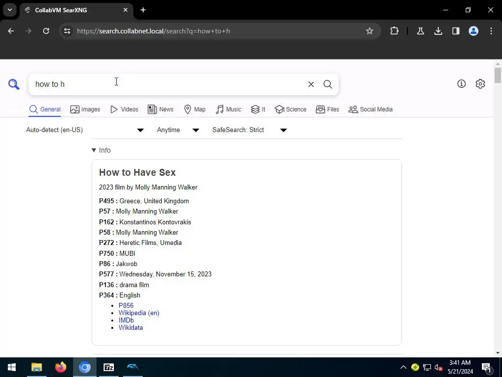Open a new browser tab
Viewport: 502px width, 377px height.
[143, 10]
